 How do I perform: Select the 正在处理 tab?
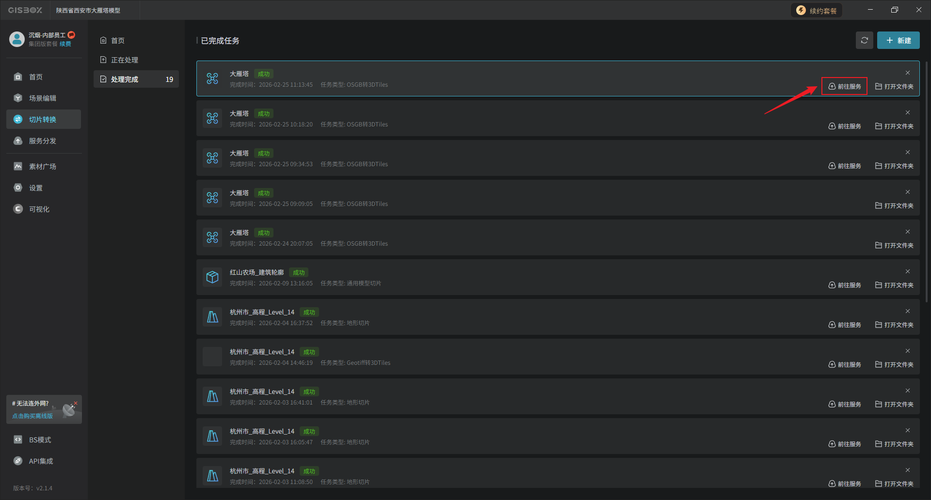pyautogui.click(x=125, y=60)
